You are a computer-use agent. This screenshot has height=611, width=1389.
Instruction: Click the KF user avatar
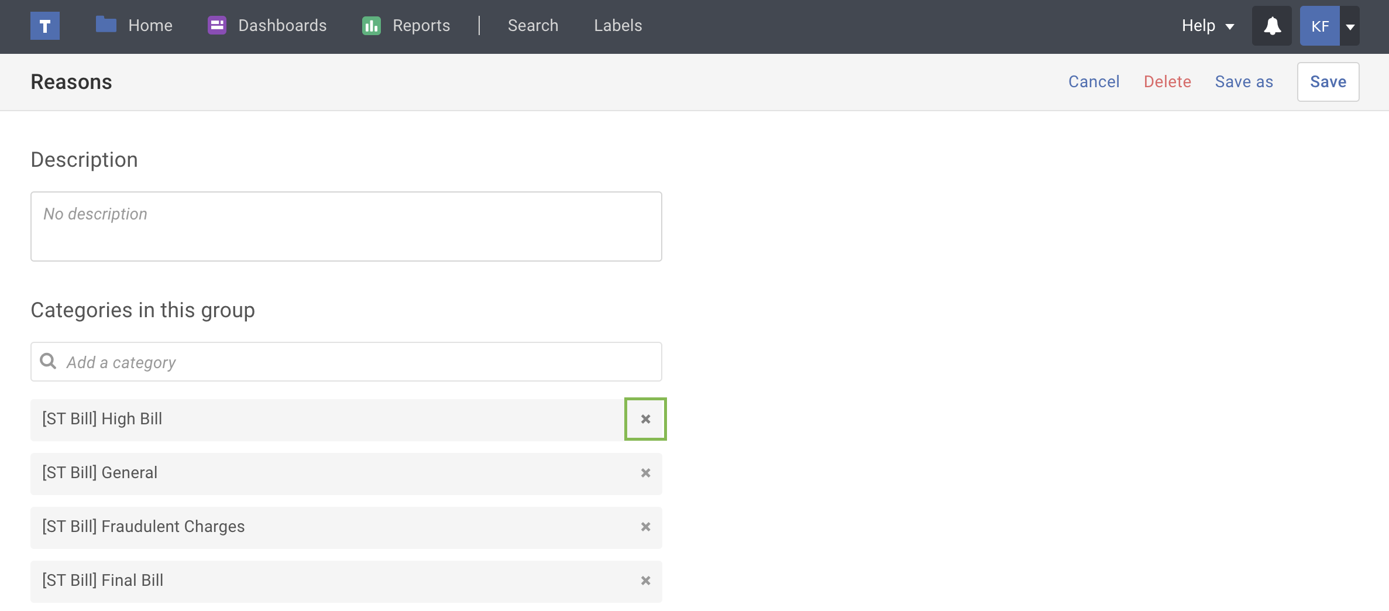(x=1319, y=26)
